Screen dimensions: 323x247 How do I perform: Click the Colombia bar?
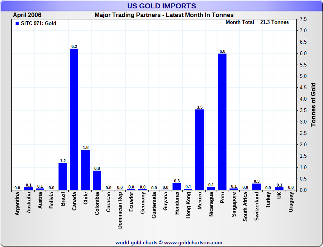tap(97, 180)
